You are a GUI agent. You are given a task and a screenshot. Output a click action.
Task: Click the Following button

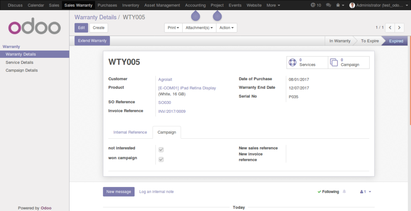click(328, 192)
